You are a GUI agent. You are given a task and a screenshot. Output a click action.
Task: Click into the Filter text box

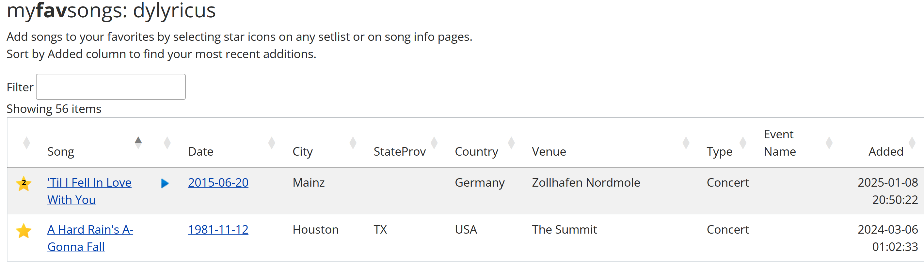111,87
